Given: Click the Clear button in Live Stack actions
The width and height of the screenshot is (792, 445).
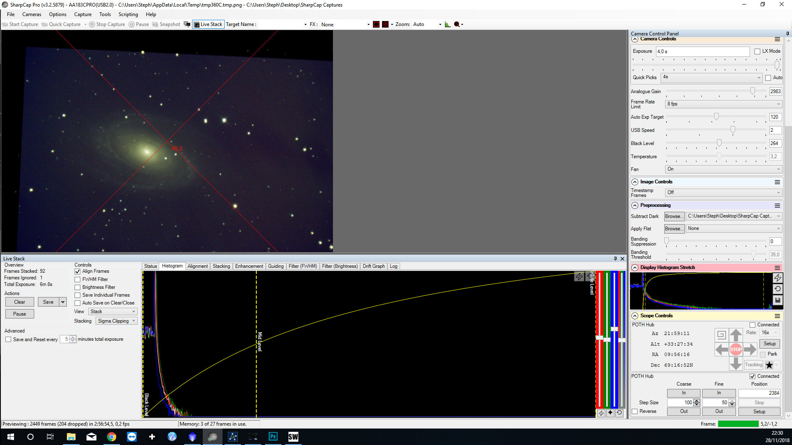Looking at the screenshot, I should click(x=19, y=302).
